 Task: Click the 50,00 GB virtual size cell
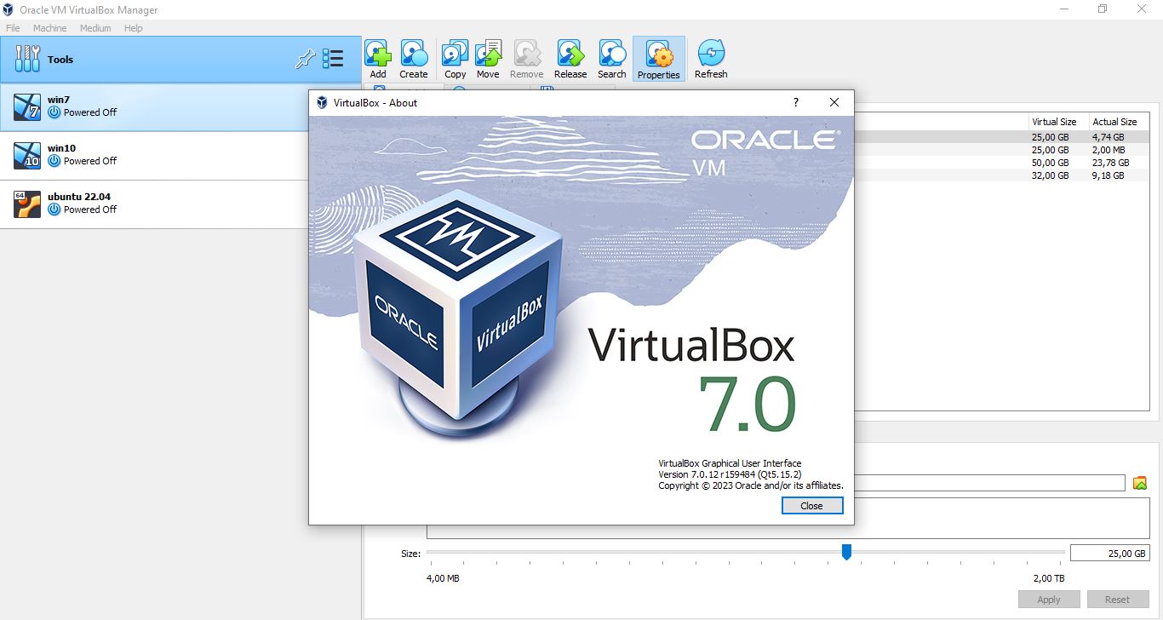coord(1050,162)
